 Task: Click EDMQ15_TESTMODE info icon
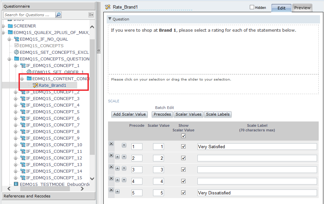pos(16,184)
